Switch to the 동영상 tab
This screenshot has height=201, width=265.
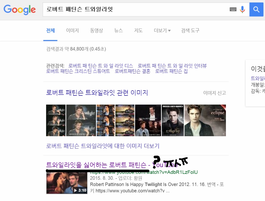tap(96, 31)
